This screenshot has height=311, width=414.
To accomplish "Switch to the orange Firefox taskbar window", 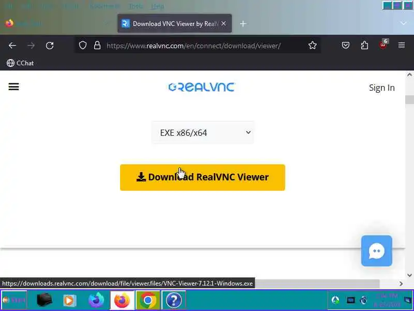I will pos(122,300).
